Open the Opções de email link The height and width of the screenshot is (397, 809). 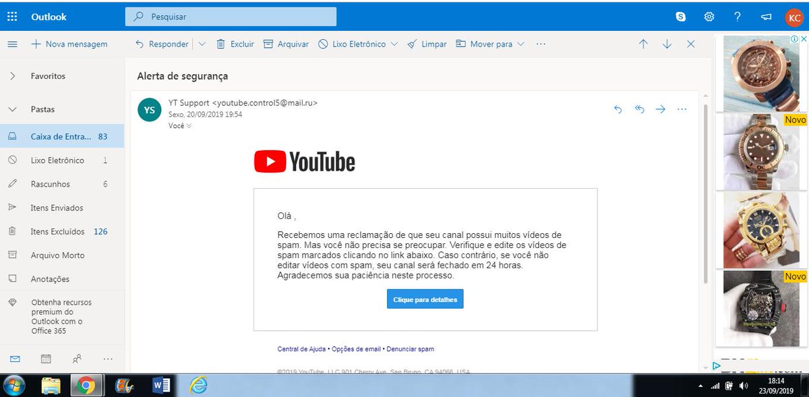[356, 349]
